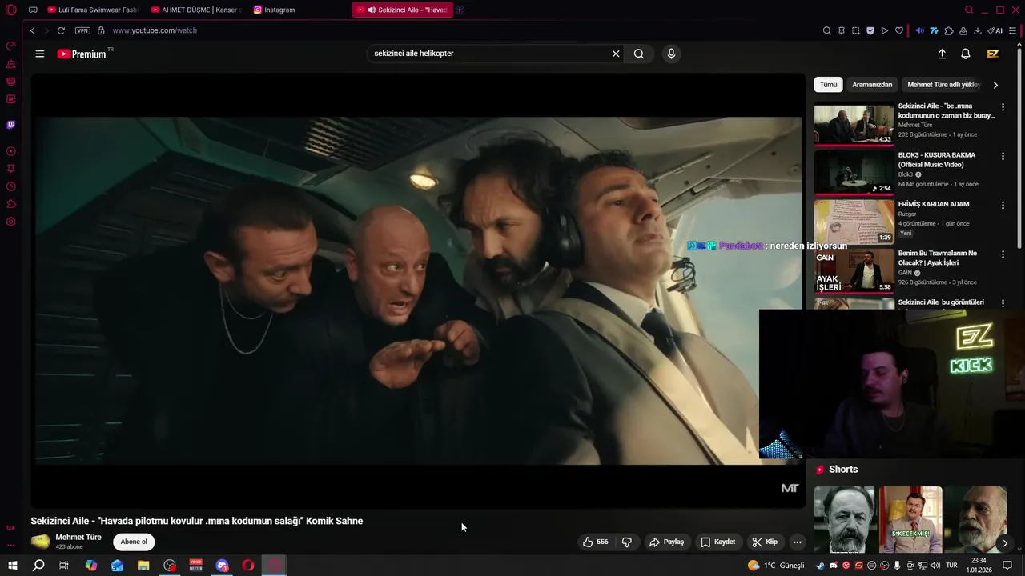
Task: Like the video showing 556 likes
Action: (x=596, y=542)
